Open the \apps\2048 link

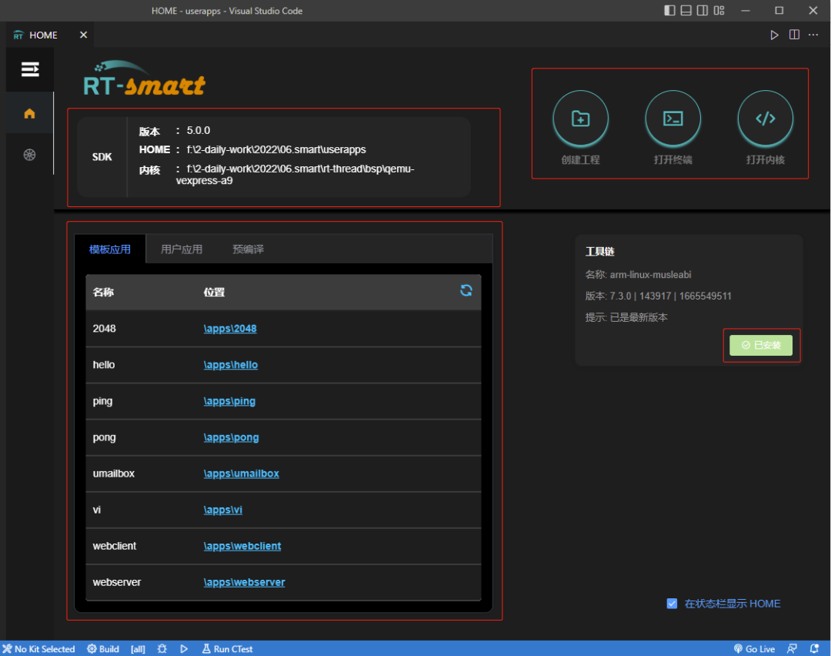click(x=230, y=329)
